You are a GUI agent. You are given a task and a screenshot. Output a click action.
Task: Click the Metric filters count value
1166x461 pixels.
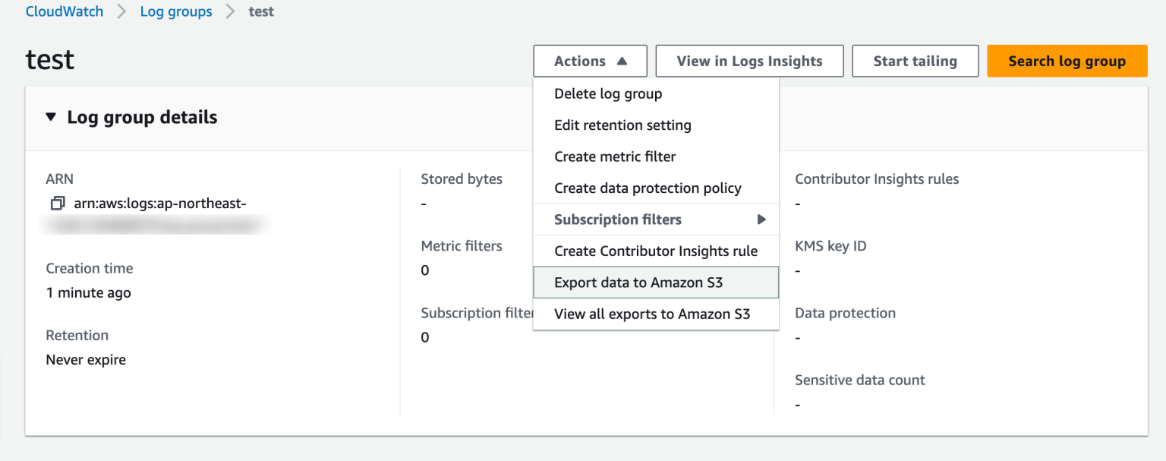425,270
